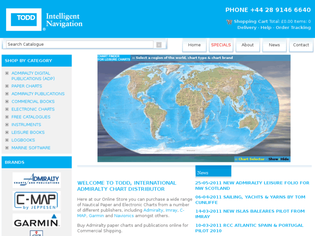Open the Marine Software category link
Screen dimensions: 315x236
[x=31, y=148]
